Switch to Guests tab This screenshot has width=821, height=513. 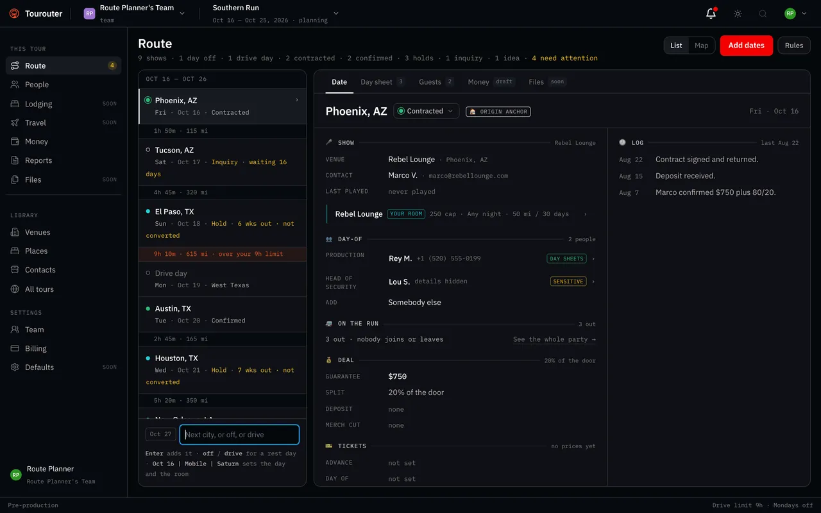pos(436,82)
